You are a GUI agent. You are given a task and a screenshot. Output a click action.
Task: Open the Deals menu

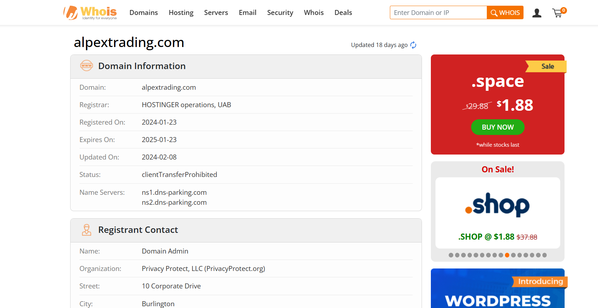(x=343, y=12)
